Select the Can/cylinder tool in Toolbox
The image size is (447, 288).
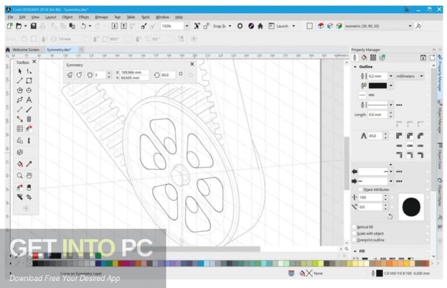[x=29, y=119]
